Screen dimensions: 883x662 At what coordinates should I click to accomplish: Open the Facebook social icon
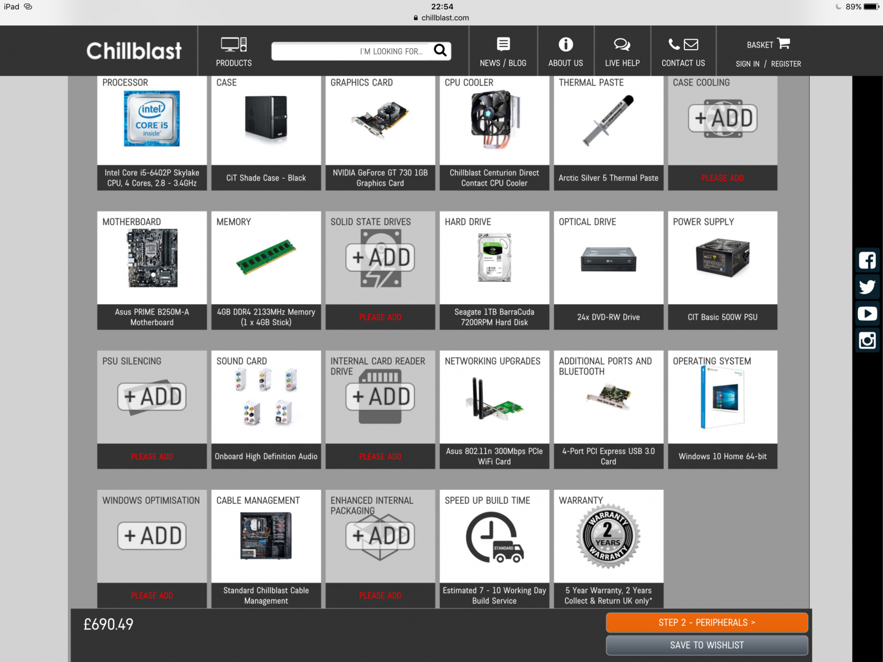[x=867, y=260]
